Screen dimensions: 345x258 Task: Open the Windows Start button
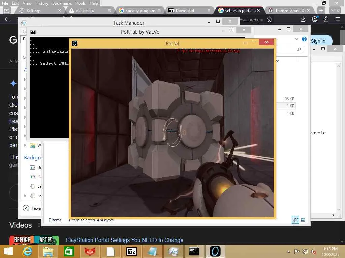tap(8, 251)
